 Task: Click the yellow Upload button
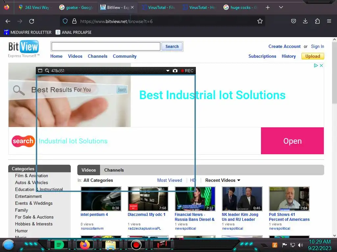[313, 56]
